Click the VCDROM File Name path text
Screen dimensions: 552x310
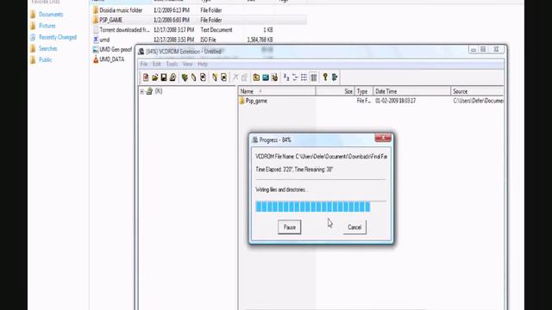pyautogui.click(x=322, y=157)
